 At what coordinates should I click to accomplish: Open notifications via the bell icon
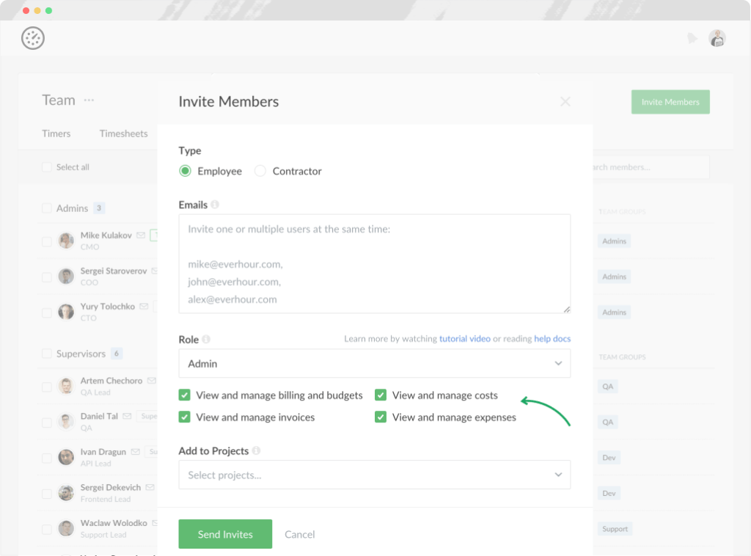tap(692, 37)
